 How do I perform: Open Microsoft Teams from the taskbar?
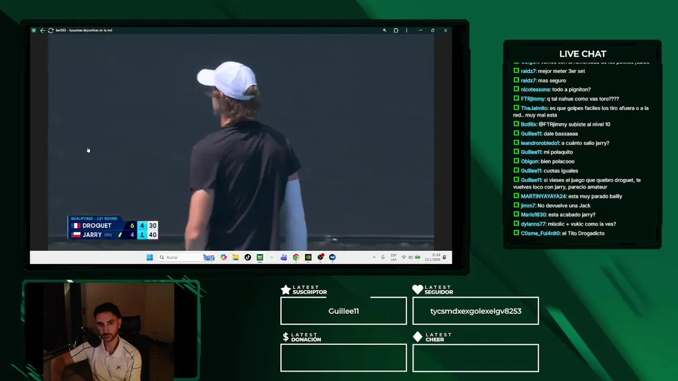(x=284, y=257)
